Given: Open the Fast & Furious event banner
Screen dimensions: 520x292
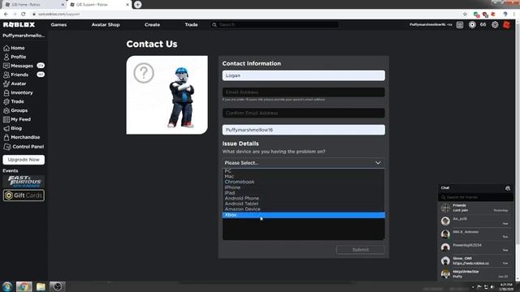Looking at the screenshot, I should point(24,182).
